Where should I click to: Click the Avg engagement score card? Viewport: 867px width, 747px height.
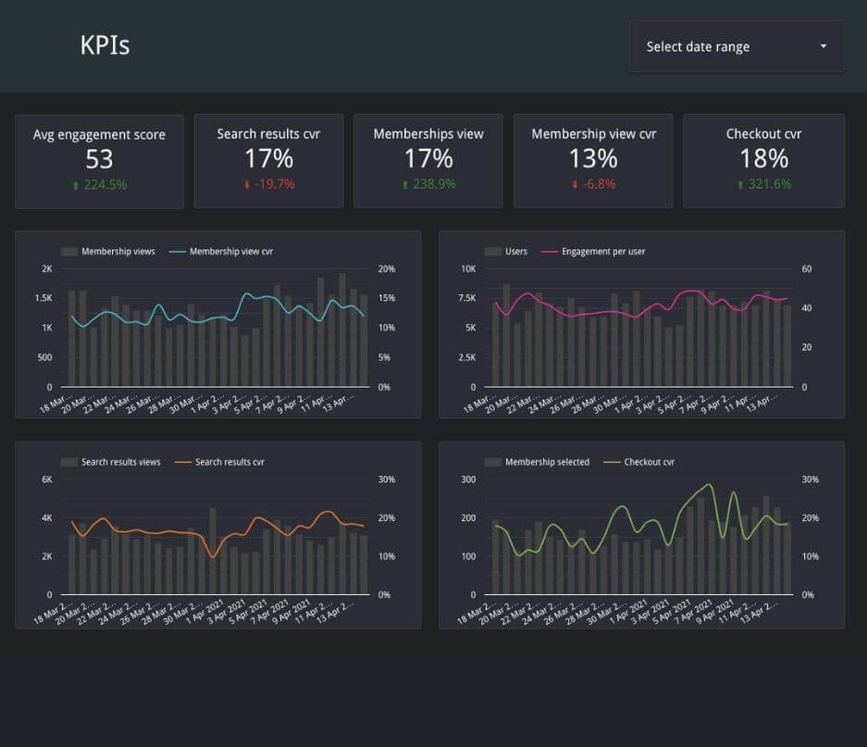pos(100,162)
